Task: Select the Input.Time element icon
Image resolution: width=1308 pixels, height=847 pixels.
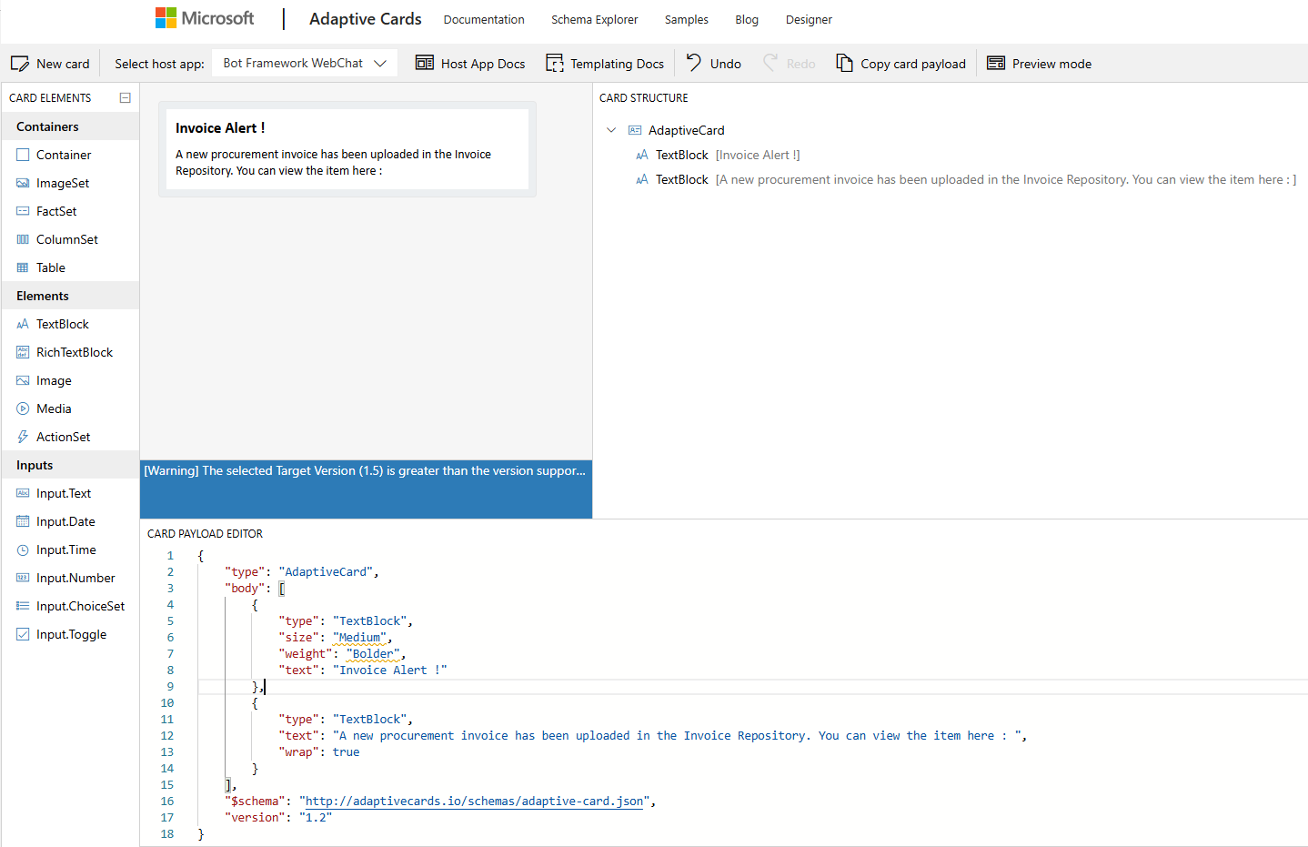Action: [23, 550]
